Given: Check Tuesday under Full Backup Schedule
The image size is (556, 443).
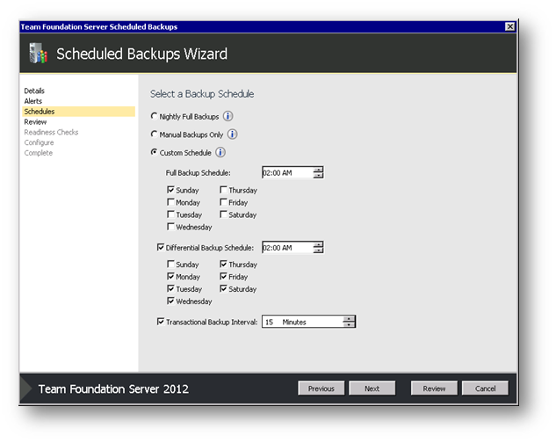Looking at the screenshot, I should (170, 214).
